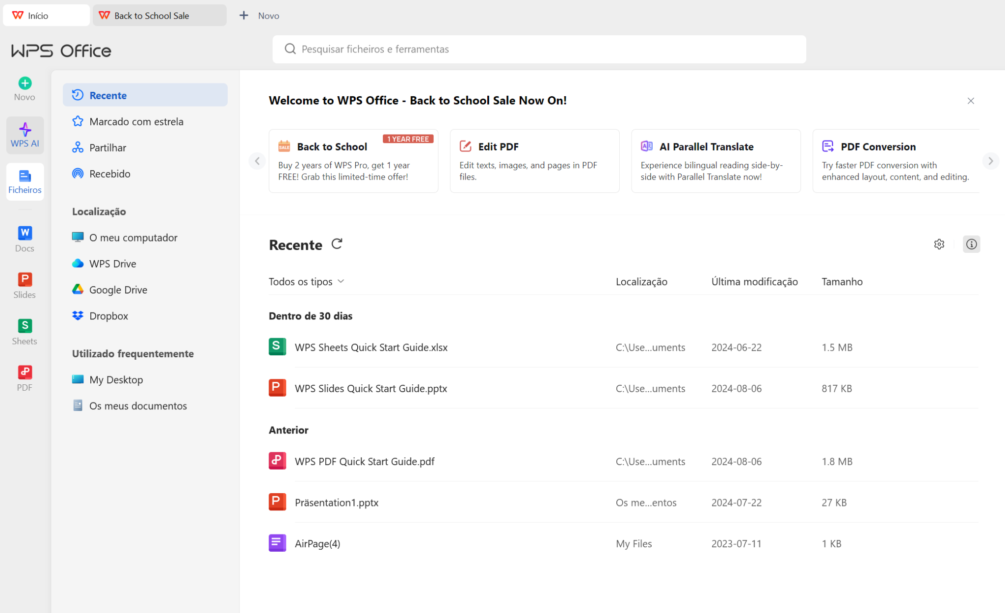Click the Slides file icon for Quick Start Guide.pptx
This screenshot has height=613, width=1005.
pyautogui.click(x=277, y=388)
